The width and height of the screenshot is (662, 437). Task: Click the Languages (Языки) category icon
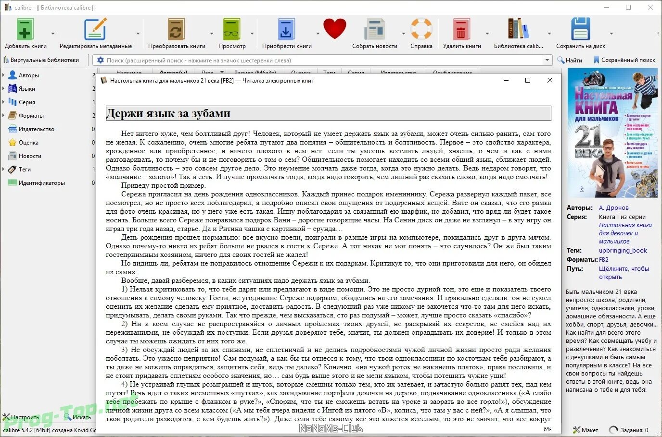click(x=13, y=88)
